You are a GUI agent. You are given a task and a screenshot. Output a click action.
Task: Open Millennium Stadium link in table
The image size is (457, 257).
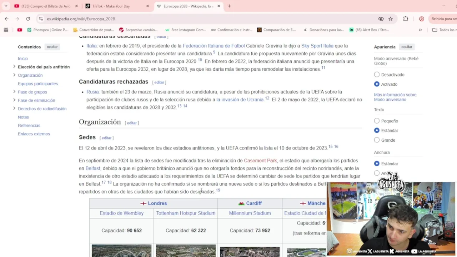coord(250,213)
